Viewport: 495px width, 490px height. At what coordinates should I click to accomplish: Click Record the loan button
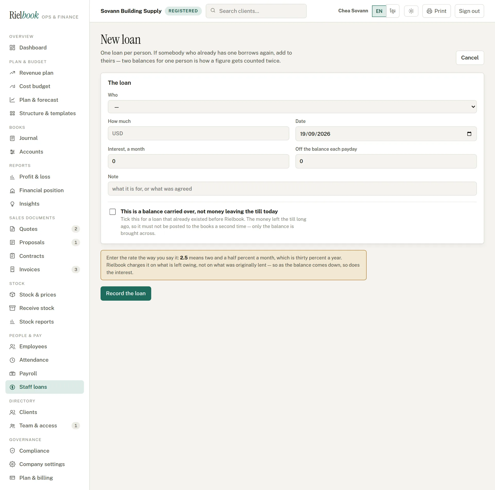[126, 293]
